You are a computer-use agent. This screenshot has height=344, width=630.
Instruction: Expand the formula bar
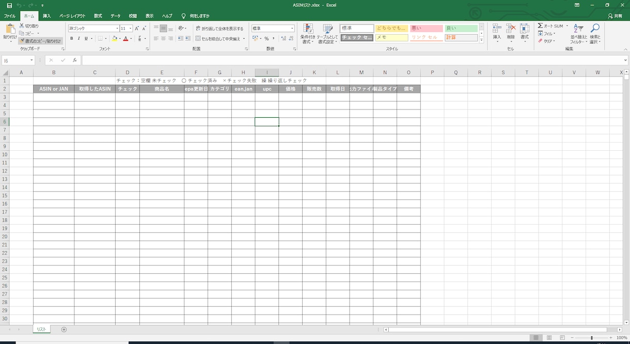[x=626, y=60]
